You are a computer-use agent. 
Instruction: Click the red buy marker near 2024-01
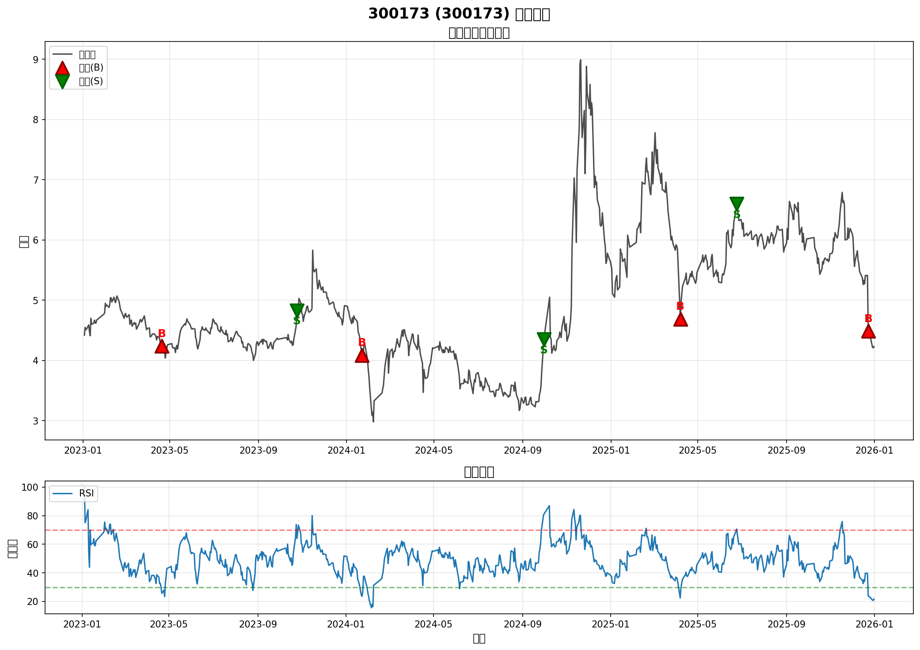(362, 356)
